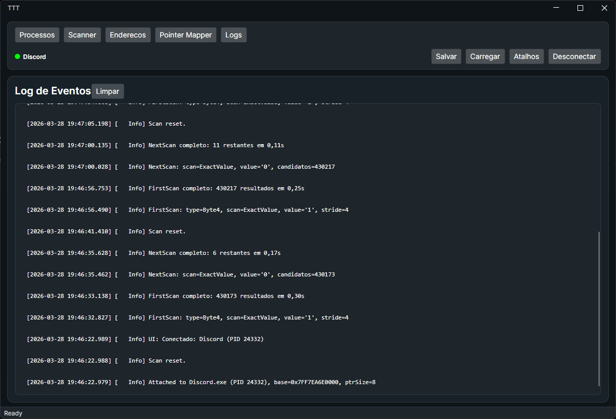Switch to the Processos tab
The width and height of the screenshot is (616, 419).
[36, 34]
